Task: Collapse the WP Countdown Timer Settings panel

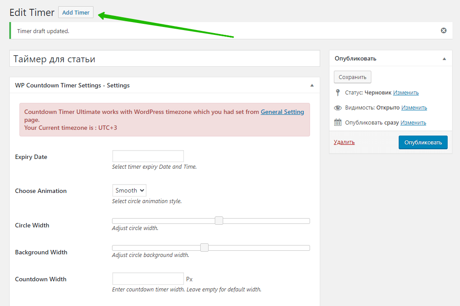Action: point(312,86)
